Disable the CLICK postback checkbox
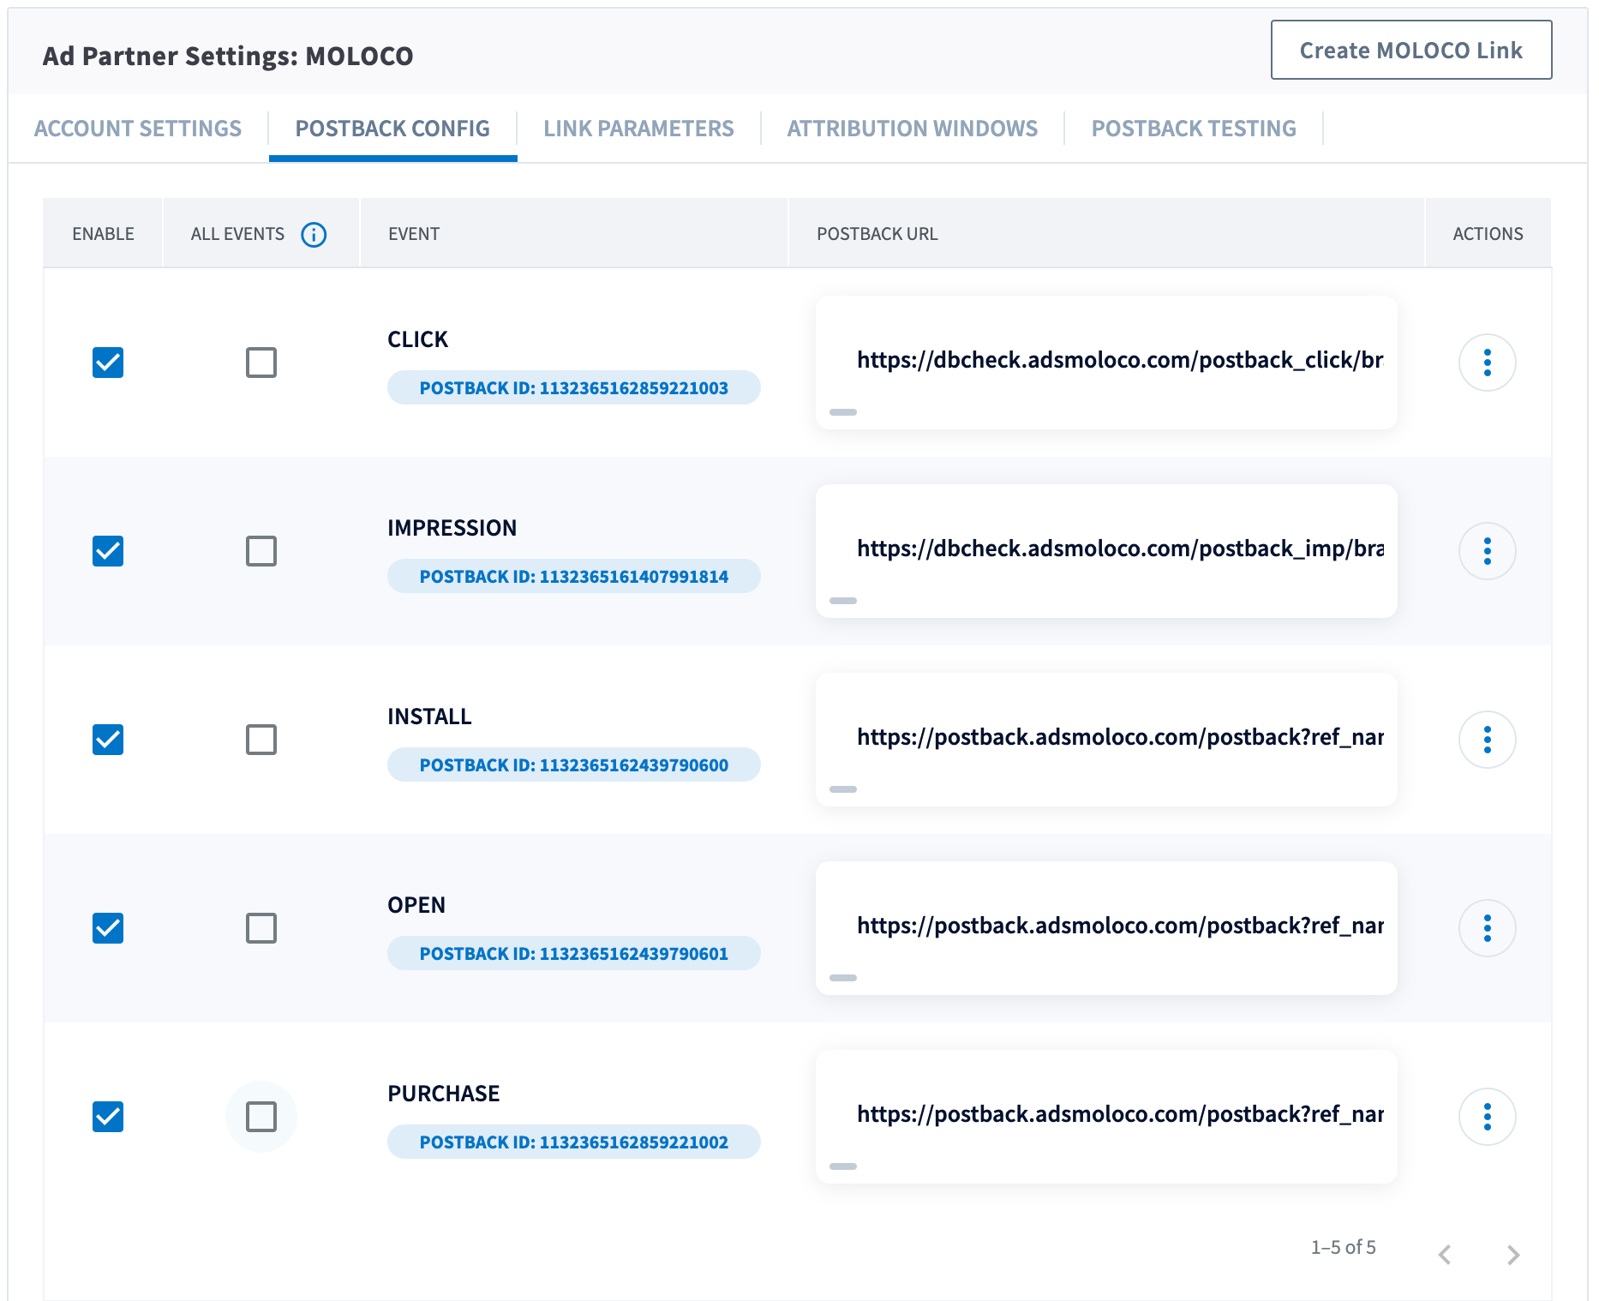Image resolution: width=1599 pixels, height=1301 pixels. (x=108, y=363)
